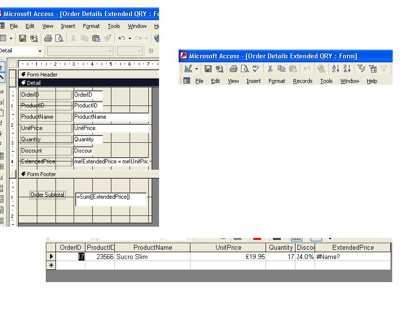Select the Detail section bar
Image resolution: width=403 pixels, height=315 pixels.
(x=89, y=83)
